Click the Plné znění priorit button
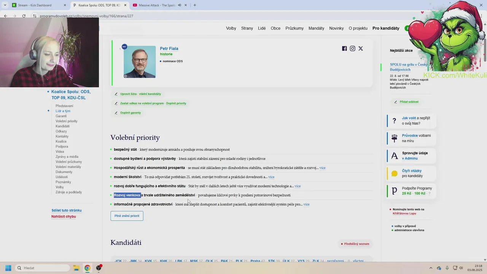This screenshot has width=487, height=274. pyautogui.click(x=127, y=216)
